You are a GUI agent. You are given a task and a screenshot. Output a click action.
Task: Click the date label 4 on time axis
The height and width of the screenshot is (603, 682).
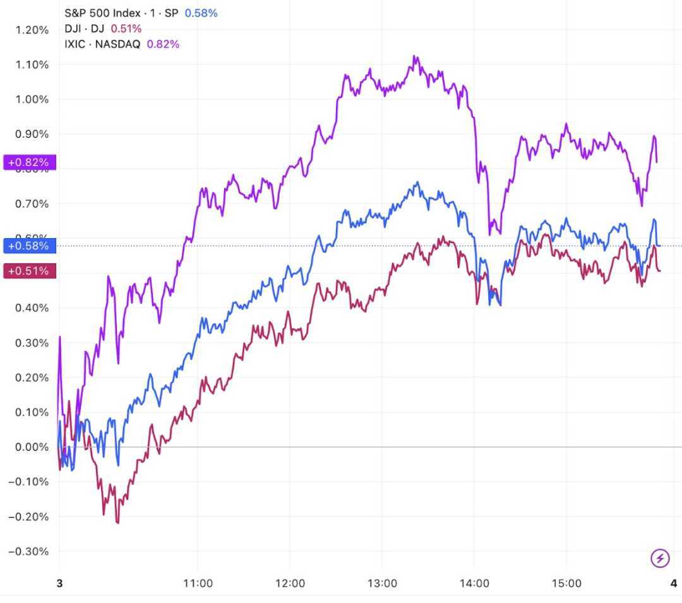click(674, 583)
